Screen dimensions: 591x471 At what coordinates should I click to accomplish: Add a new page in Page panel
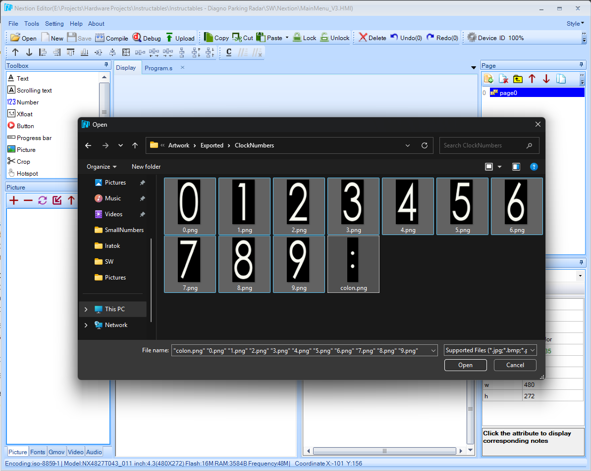point(488,79)
